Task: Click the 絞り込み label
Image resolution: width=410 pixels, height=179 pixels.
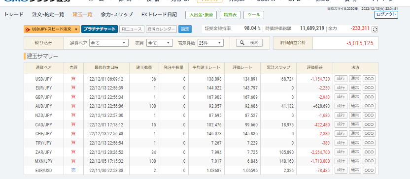Action: pyautogui.click(x=44, y=43)
